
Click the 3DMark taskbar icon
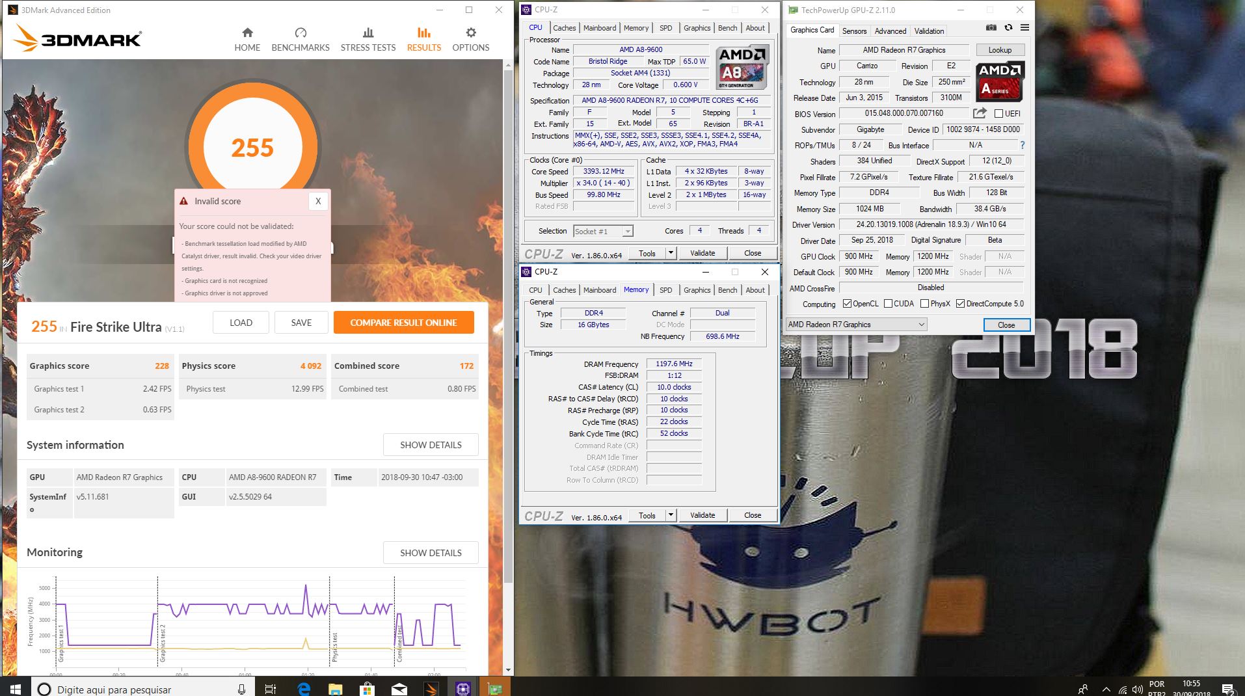[x=431, y=688]
